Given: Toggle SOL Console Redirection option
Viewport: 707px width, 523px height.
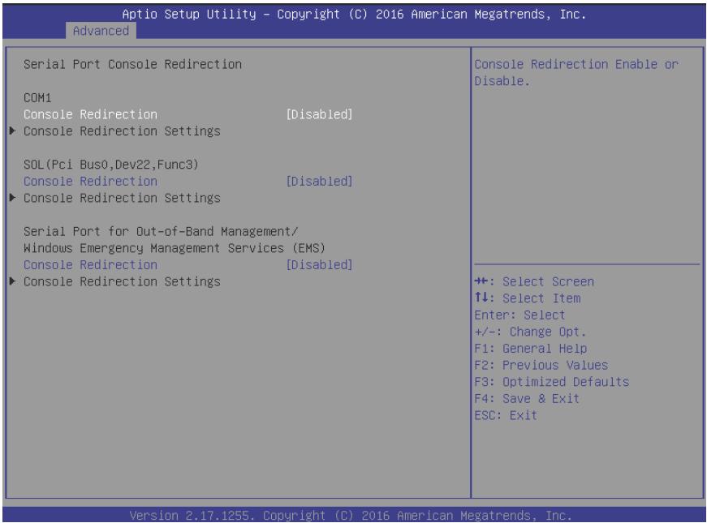Looking at the screenshot, I should [91, 181].
